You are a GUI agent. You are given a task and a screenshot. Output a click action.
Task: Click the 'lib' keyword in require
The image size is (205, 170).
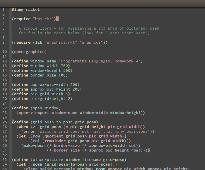(x=39, y=42)
